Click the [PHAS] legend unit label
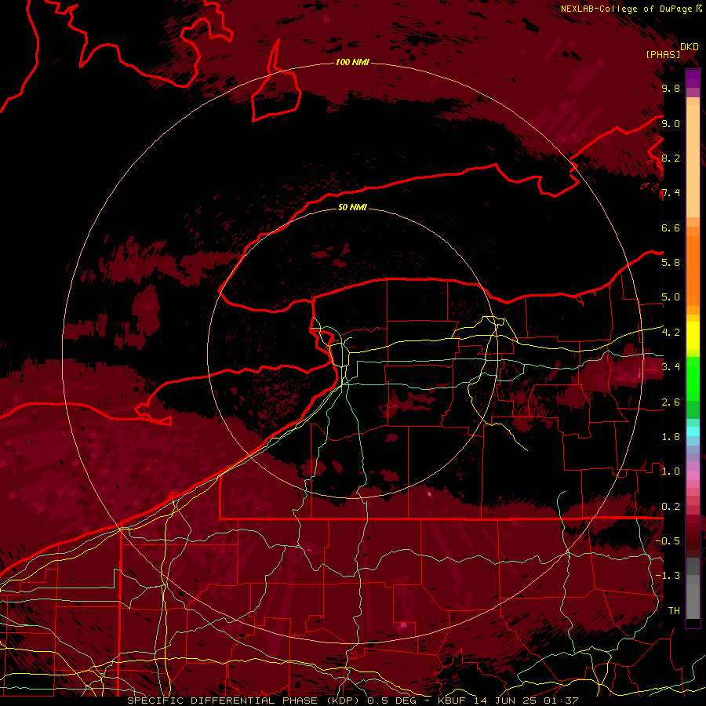706x706 pixels. tap(663, 55)
